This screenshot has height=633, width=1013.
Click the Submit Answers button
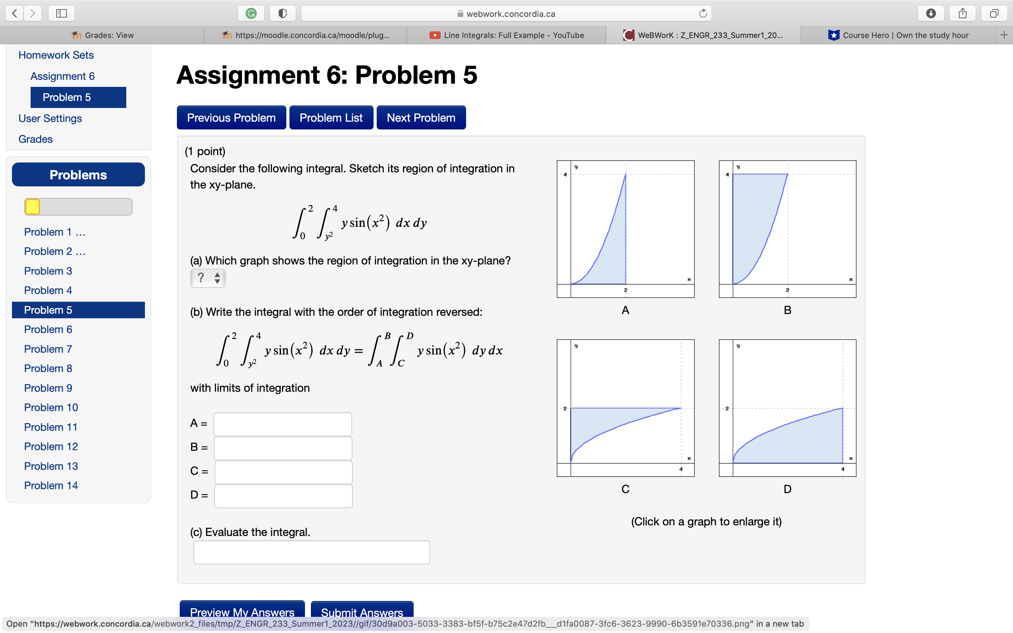coord(362,613)
